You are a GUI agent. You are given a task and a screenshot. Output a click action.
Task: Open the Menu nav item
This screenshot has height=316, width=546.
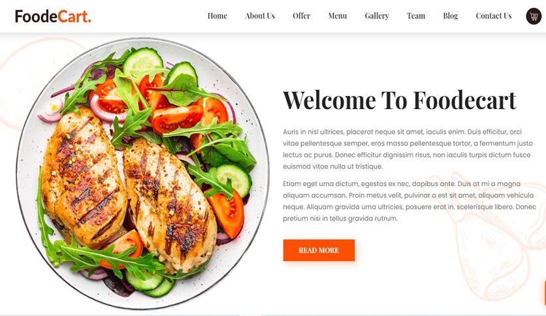pos(338,16)
